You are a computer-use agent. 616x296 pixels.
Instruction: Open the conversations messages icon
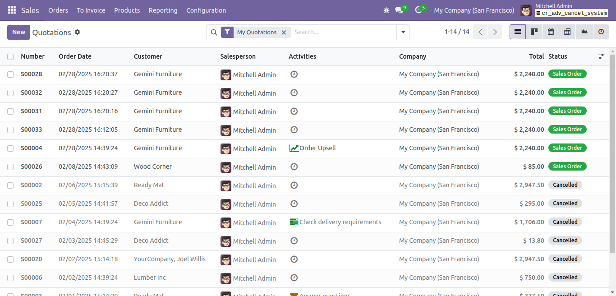click(399, 10)
